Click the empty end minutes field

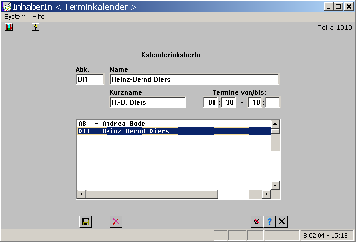(x=273, y=102)
